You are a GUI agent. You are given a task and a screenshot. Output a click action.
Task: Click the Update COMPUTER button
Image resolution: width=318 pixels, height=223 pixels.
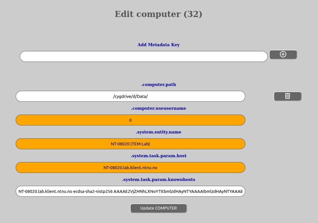[159, 208]
